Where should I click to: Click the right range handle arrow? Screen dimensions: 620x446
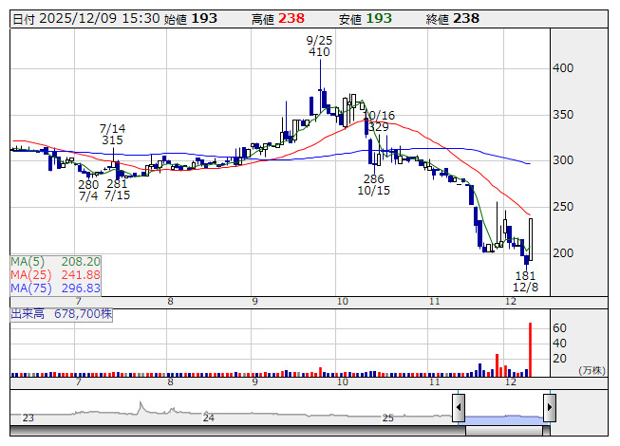tap(549, 409)
